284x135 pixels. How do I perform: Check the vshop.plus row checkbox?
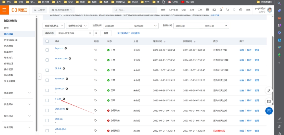pos(47,131)
